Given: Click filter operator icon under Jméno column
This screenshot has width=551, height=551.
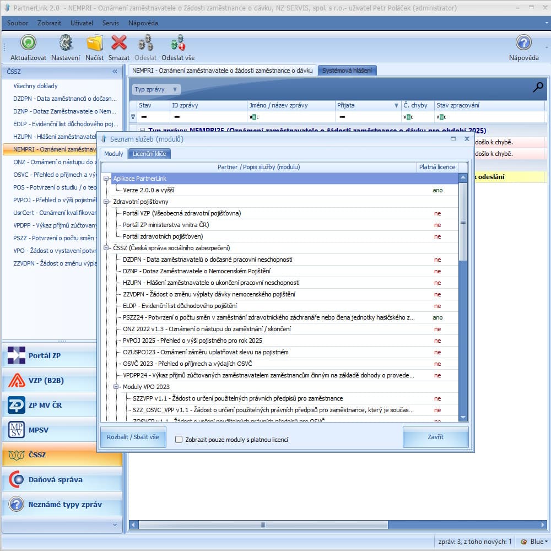Looking at the screenshot, I should [x=254, y=117].
